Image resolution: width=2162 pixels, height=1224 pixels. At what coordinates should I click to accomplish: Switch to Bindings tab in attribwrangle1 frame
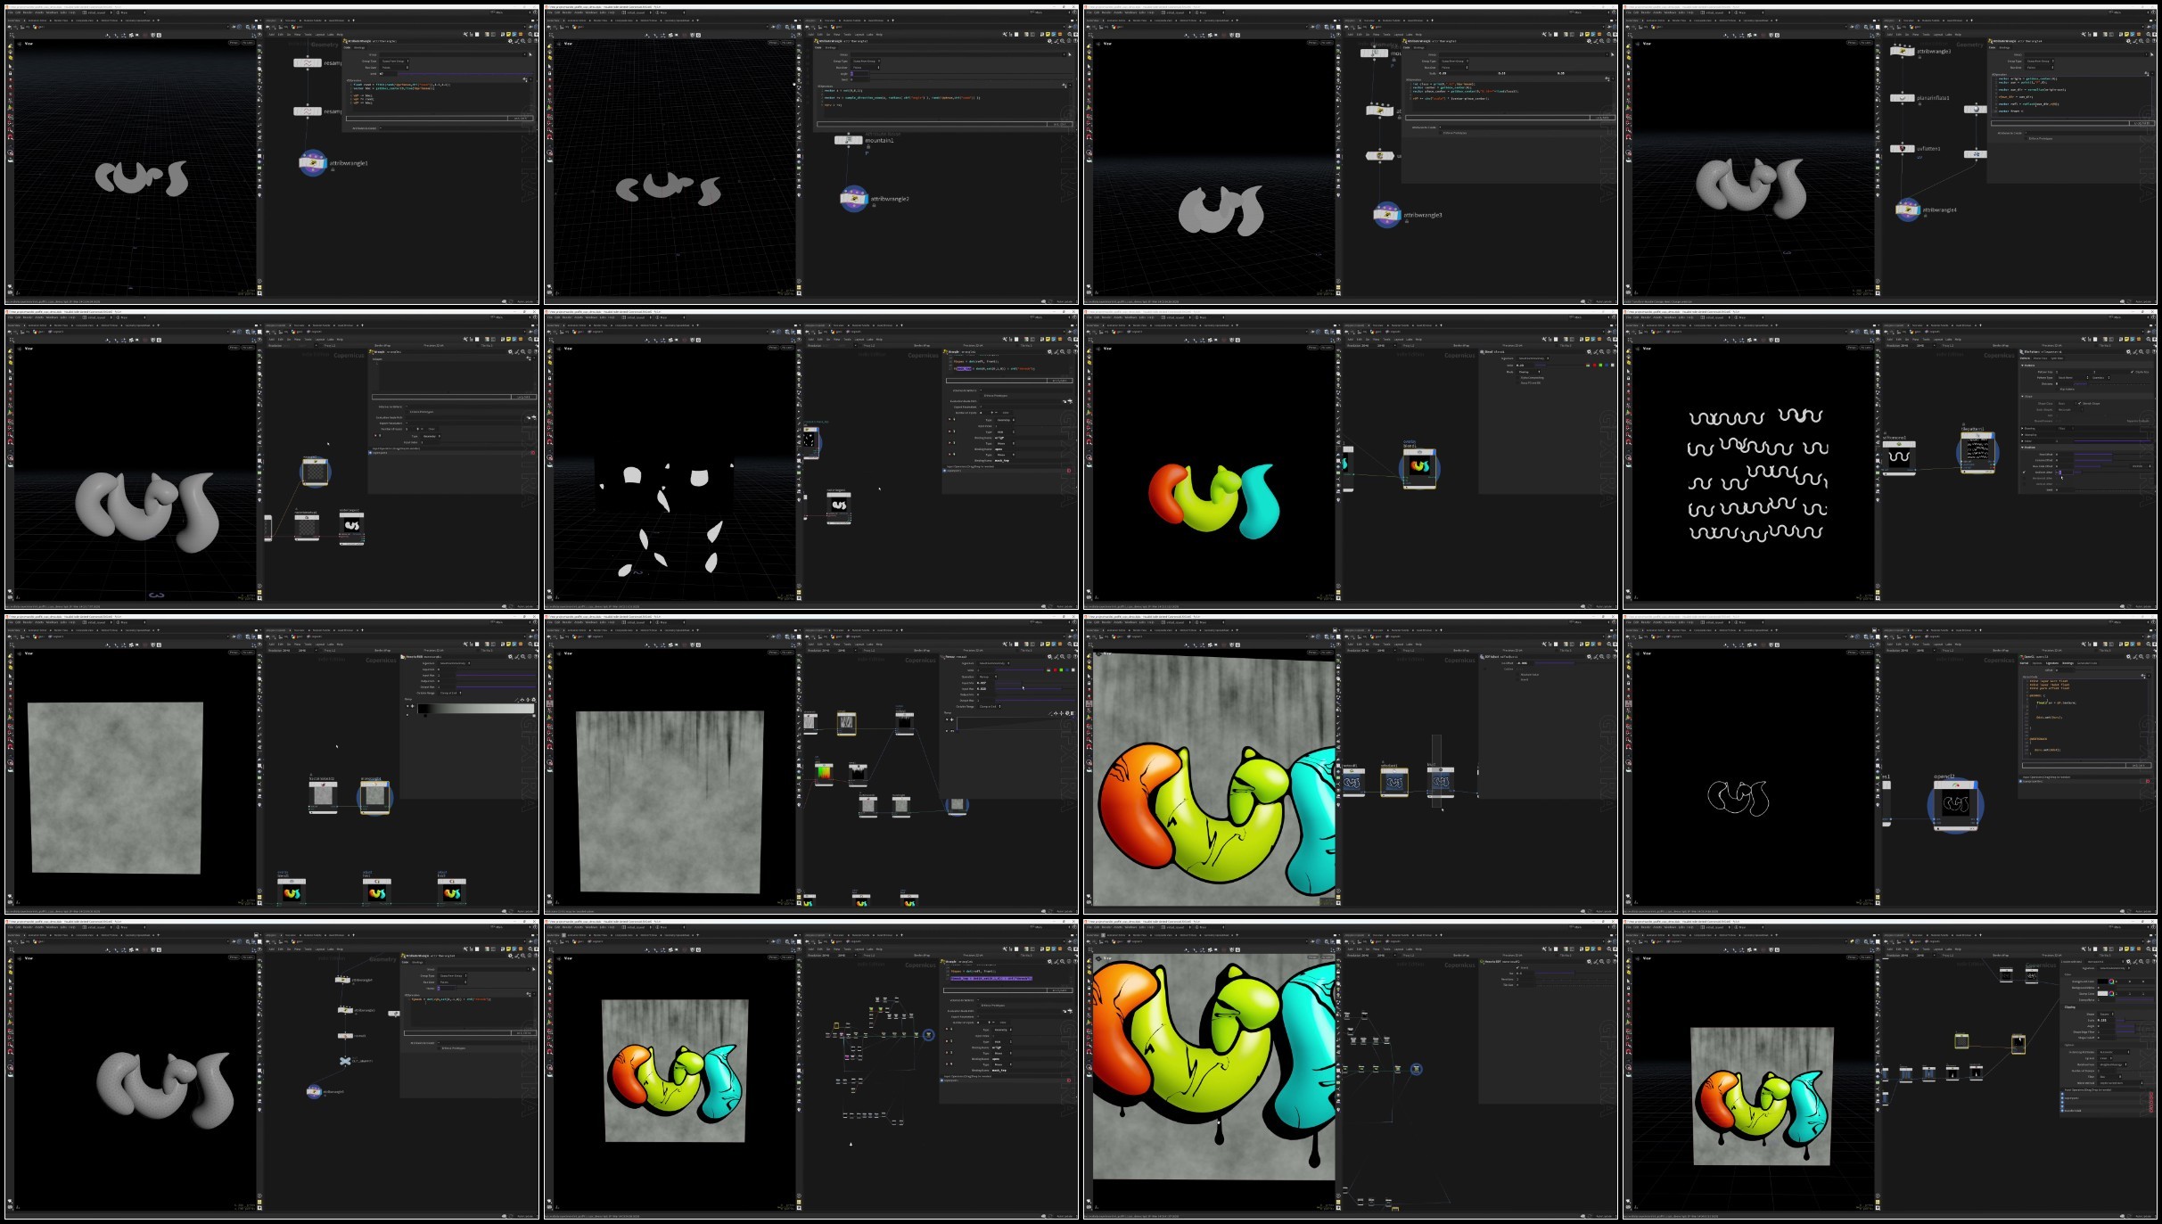tap(360, 48)
